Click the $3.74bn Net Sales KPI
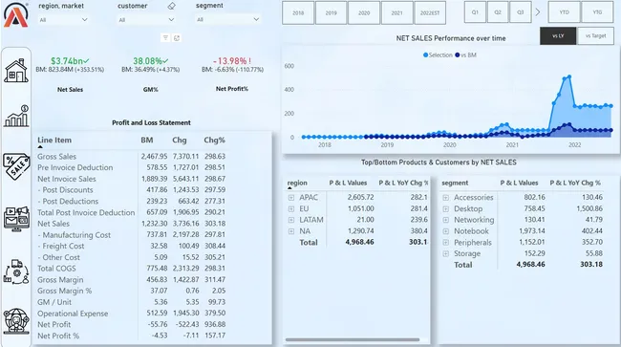The image size is (621, 347). [x=70, y=61]
